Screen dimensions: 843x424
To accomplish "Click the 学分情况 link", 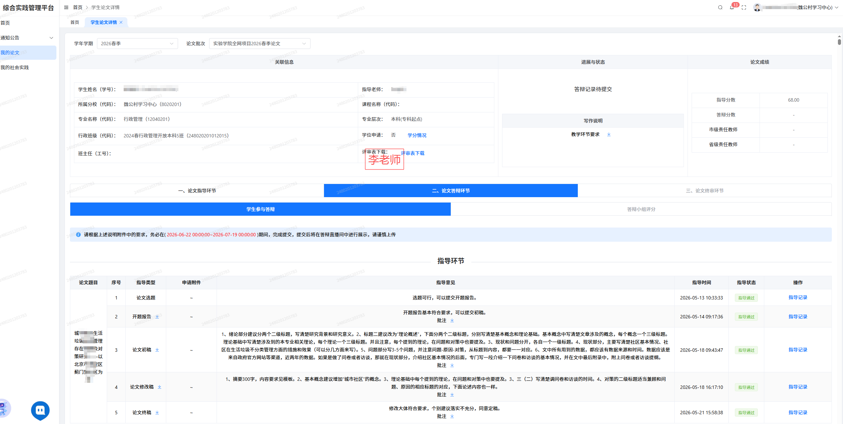I will 417,135.
